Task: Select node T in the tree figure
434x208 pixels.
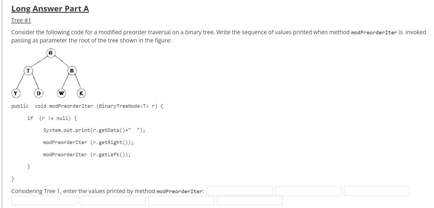Action: pos(28,71)
